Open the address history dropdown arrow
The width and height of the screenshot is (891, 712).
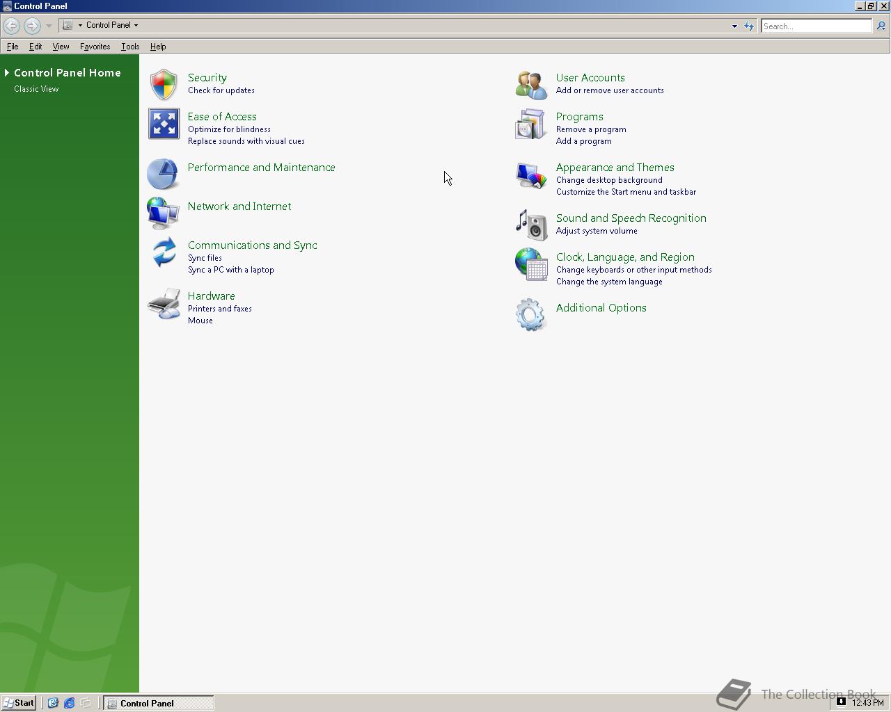734,26
